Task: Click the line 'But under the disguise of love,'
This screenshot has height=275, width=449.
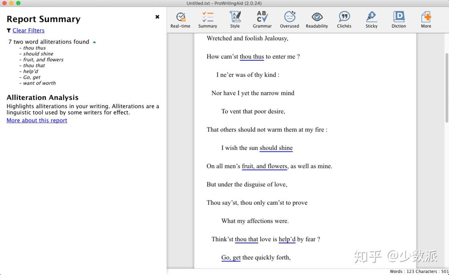Action: (247, 185)
